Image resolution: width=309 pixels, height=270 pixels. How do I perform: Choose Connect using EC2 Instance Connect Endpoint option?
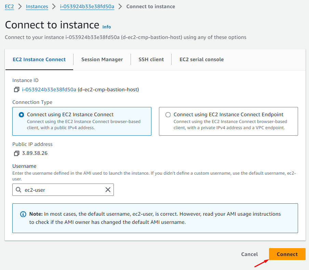click(168, 115)
